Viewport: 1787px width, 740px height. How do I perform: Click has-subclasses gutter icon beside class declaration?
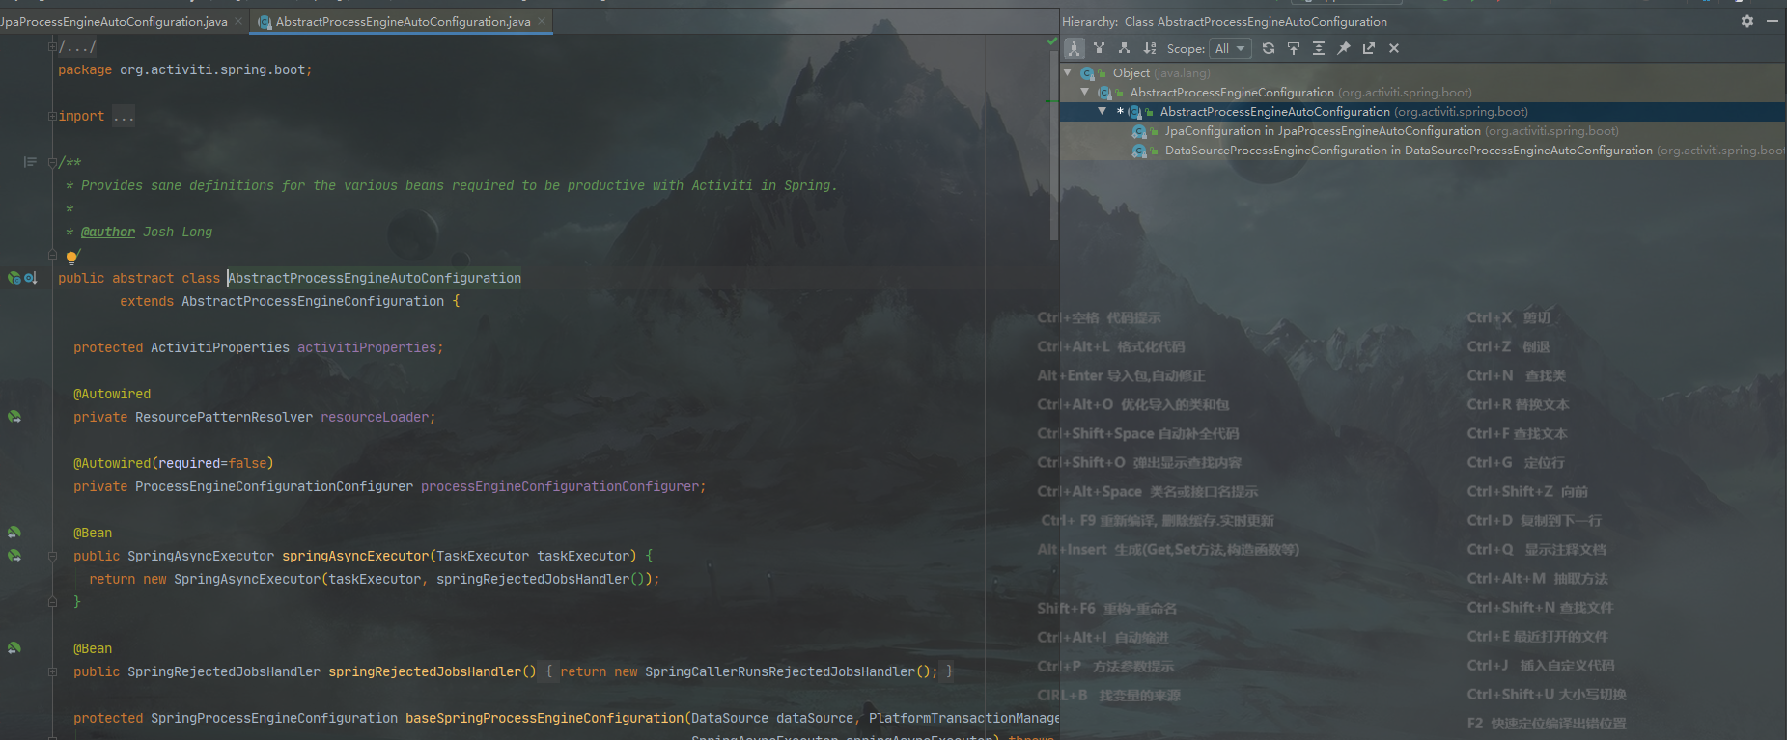pos(31,278)
